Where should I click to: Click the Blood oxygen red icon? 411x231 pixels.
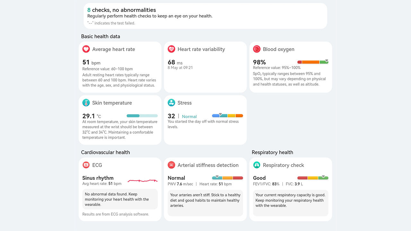point(257,49)
